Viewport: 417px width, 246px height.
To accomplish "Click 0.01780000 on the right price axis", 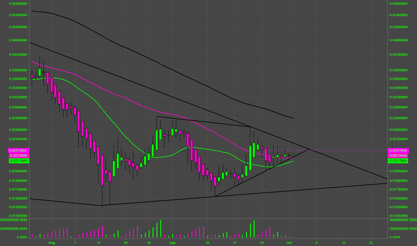I will click(398, 189).
